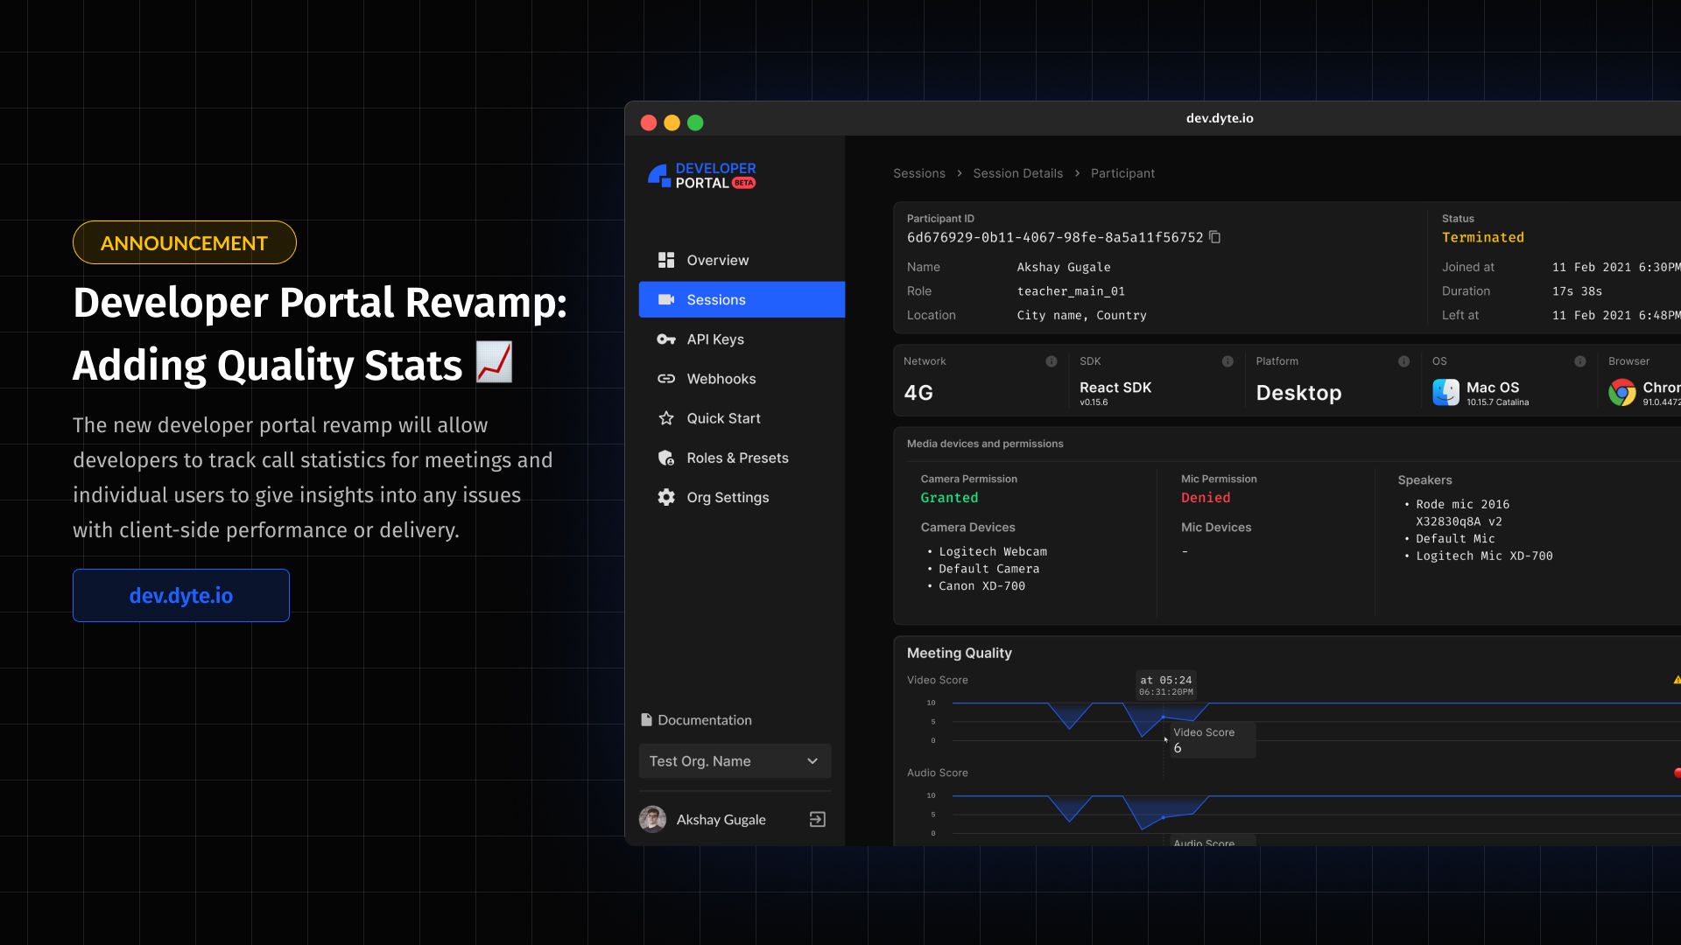Viewport: 1681px width, 945px height.
Task: Select Sessions in the sidebar
Action: pos(742,299)
